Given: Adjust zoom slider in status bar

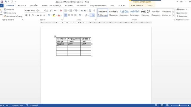Looking at the screenshot, I should pos(180,105).
